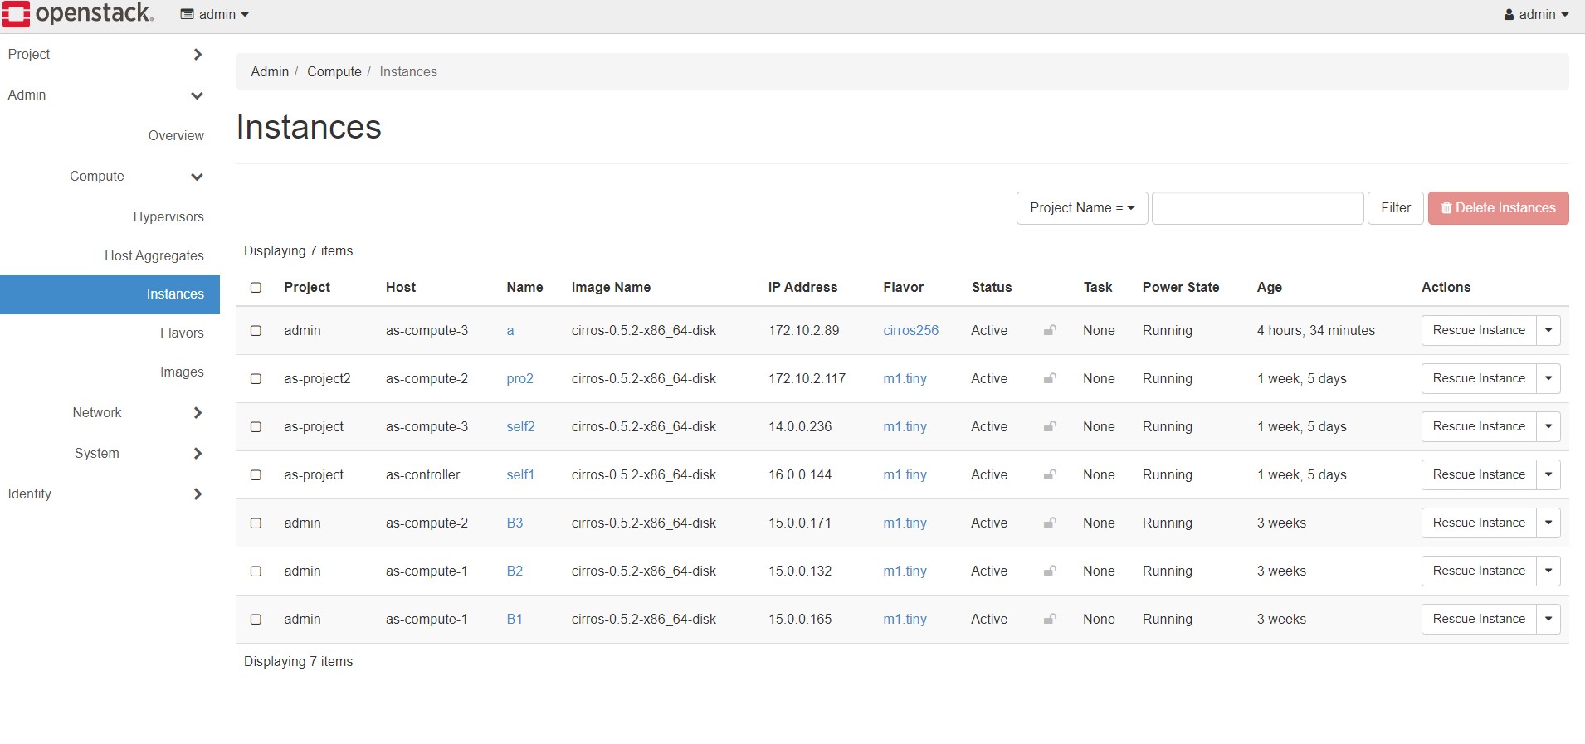
Task: Go to Hypervisors in the sidebar
Action: [x=168, y=217]
